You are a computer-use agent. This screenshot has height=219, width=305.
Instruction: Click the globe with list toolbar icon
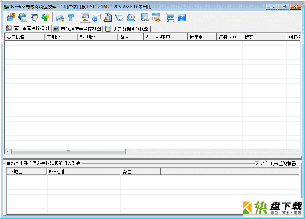(x=23, y=17)
